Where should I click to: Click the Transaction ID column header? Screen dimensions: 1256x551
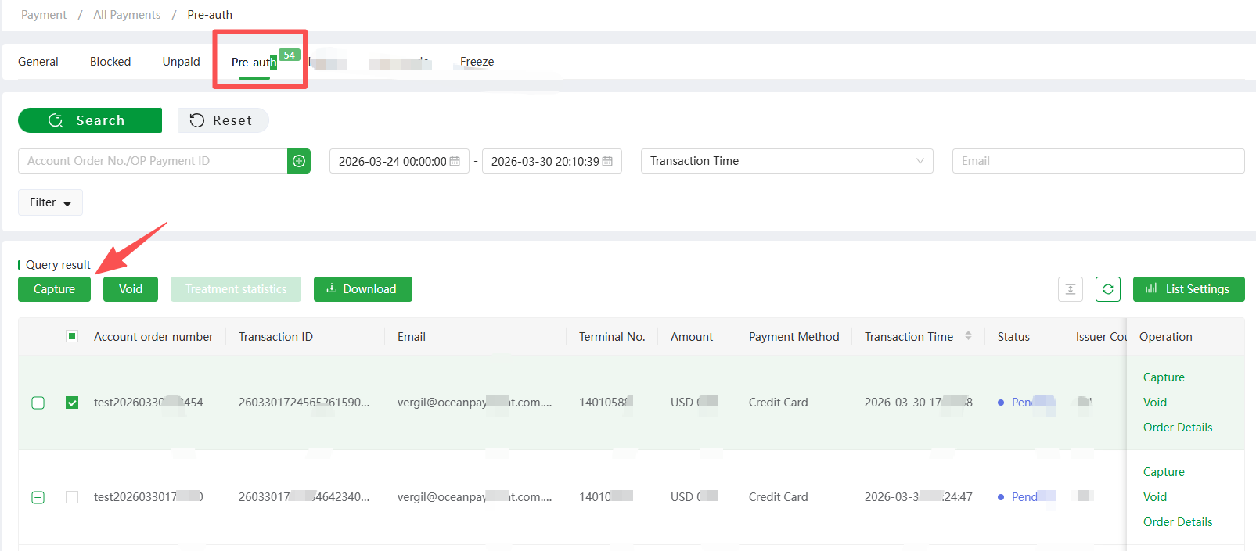[x=275, y=337]
